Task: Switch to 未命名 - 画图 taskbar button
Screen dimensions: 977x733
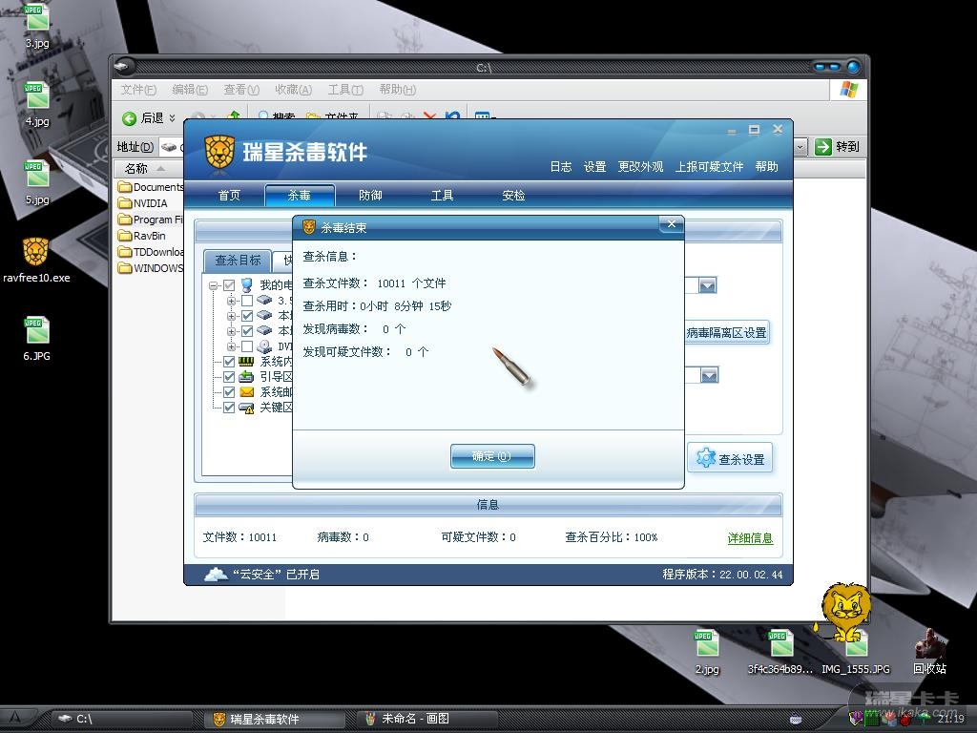Action: [x=427, y=719]
